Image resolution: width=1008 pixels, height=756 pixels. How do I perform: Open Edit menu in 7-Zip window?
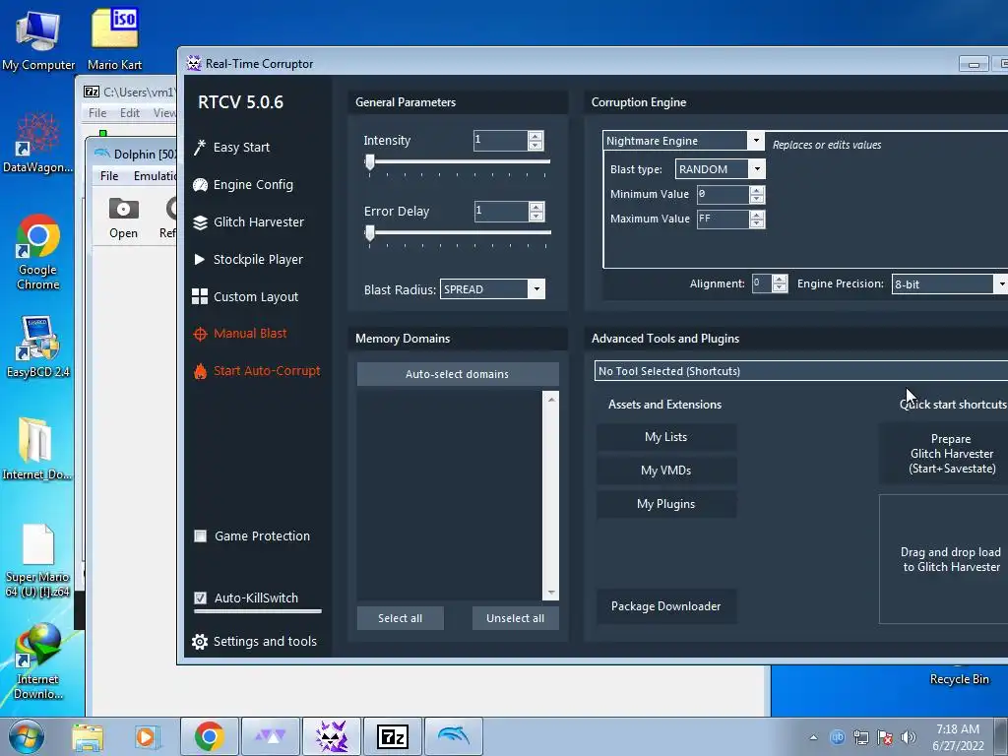coord(129,113)
